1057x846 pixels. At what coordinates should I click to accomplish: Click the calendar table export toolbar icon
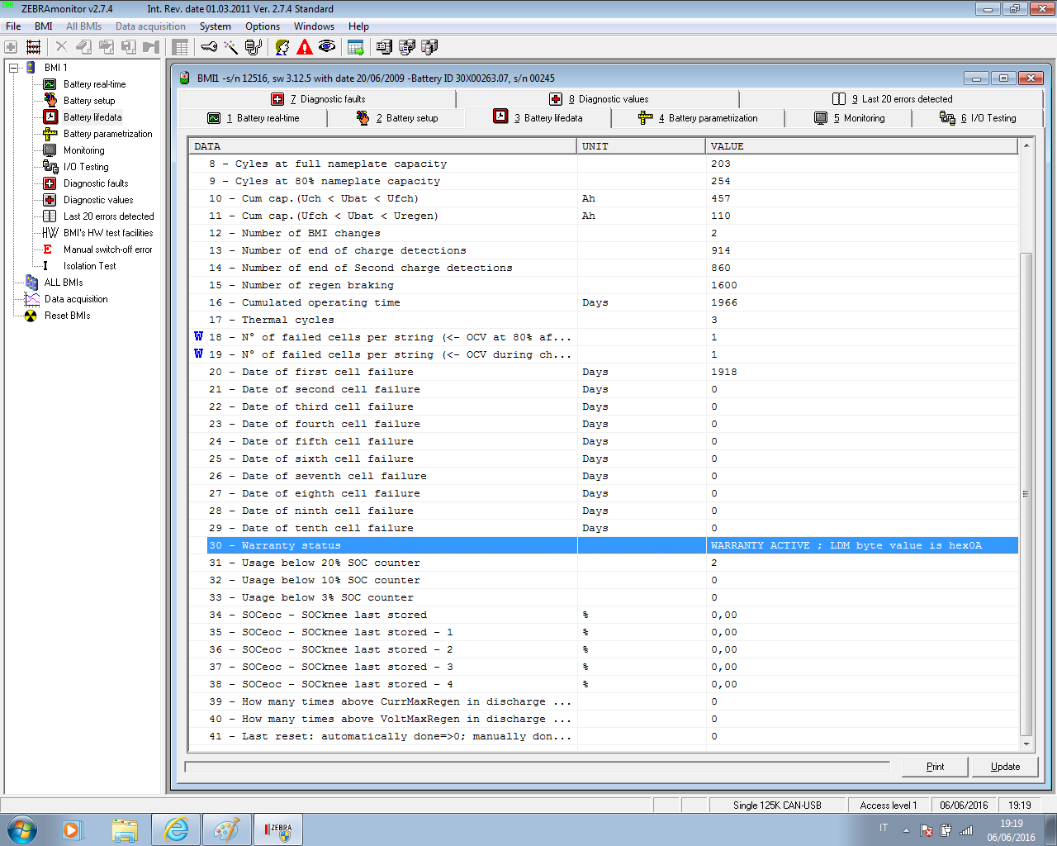(356, 47)
